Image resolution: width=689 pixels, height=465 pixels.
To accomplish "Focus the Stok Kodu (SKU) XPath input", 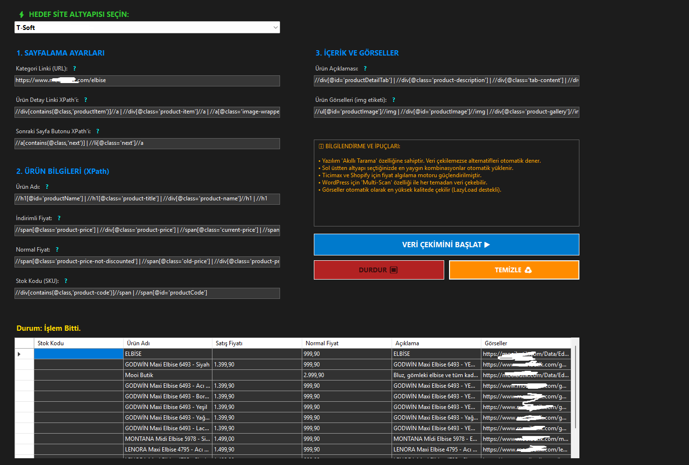I will coord(147,293).
